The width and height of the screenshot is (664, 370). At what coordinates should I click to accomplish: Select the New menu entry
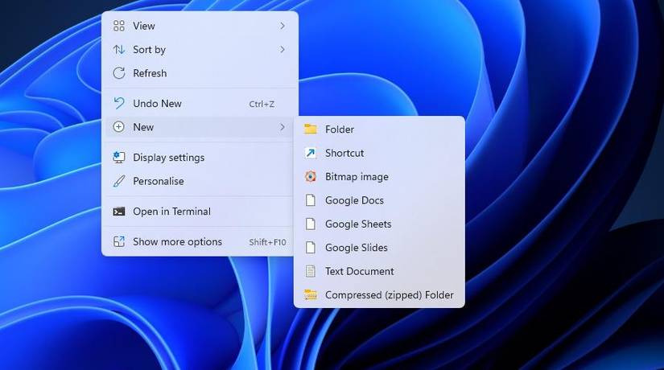click(x=200, y=127)
